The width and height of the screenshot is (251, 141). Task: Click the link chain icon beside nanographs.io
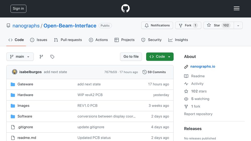pyautogui.click(x=186, y=67)
